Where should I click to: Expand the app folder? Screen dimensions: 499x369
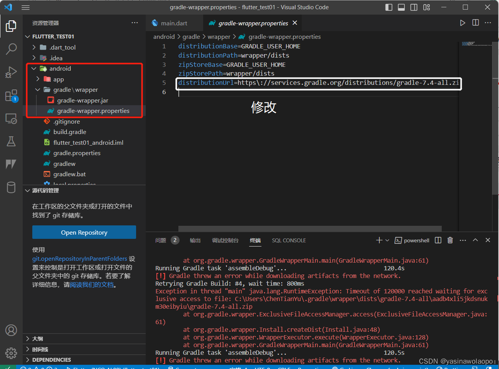(38, 79)
